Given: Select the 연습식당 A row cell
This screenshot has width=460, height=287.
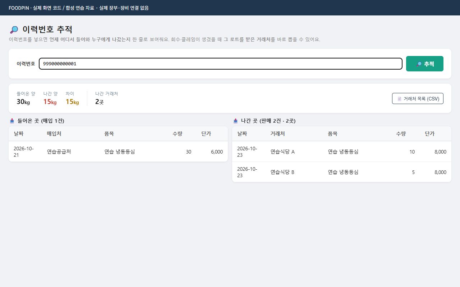Looking at the screenshot, I should (x=282, y=152).
